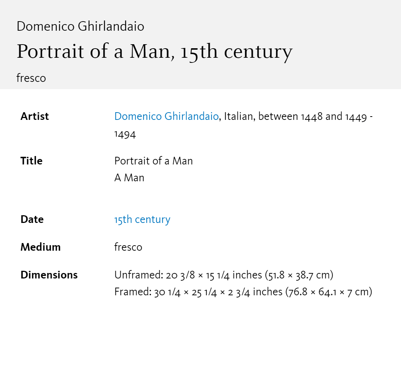Open the Domenico Ghirlandaio artist link

[167, 117]
